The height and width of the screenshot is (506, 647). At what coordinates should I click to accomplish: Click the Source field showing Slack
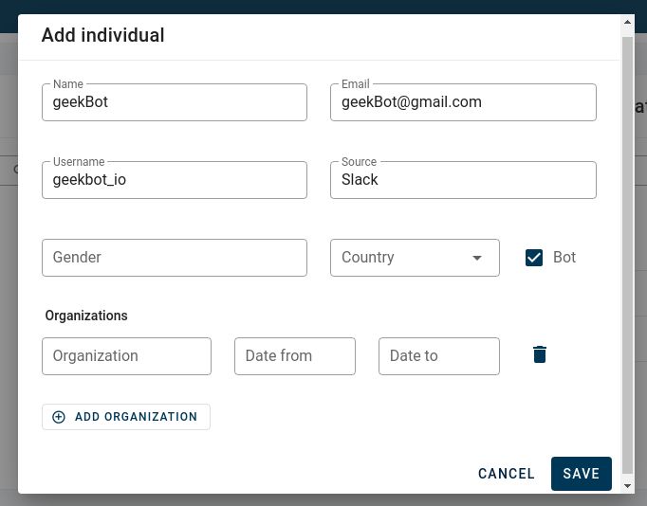click(463, 180)
